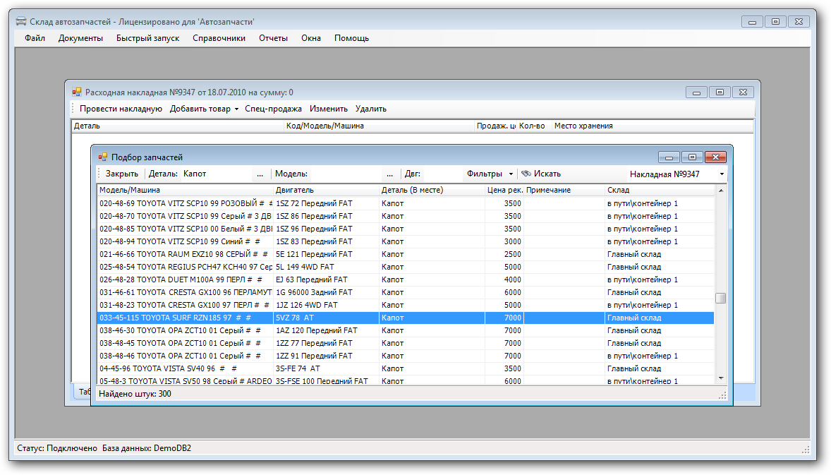
Task: Click the Расходная накладная window icon
Action: 77,92
